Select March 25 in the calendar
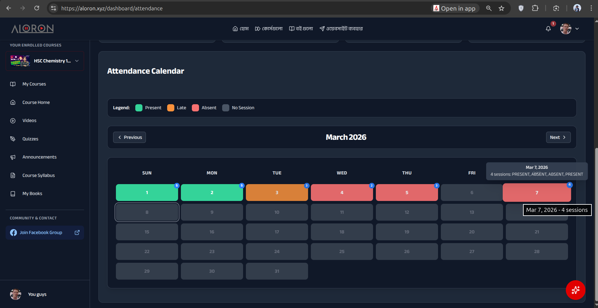 [342, 252]
